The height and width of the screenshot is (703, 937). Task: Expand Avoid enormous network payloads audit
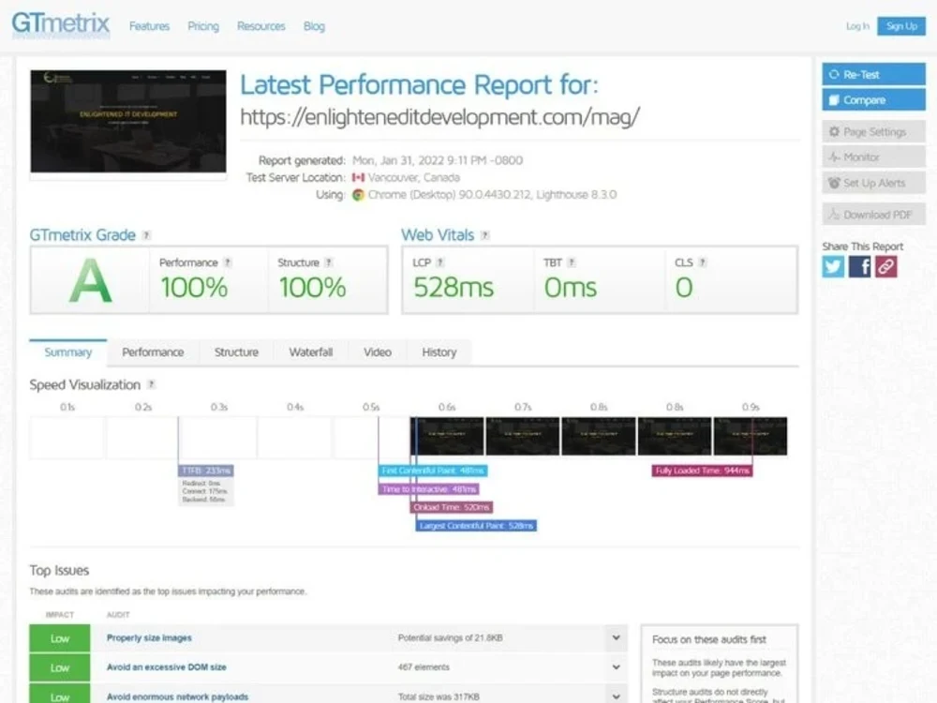[x=617, y=696]
